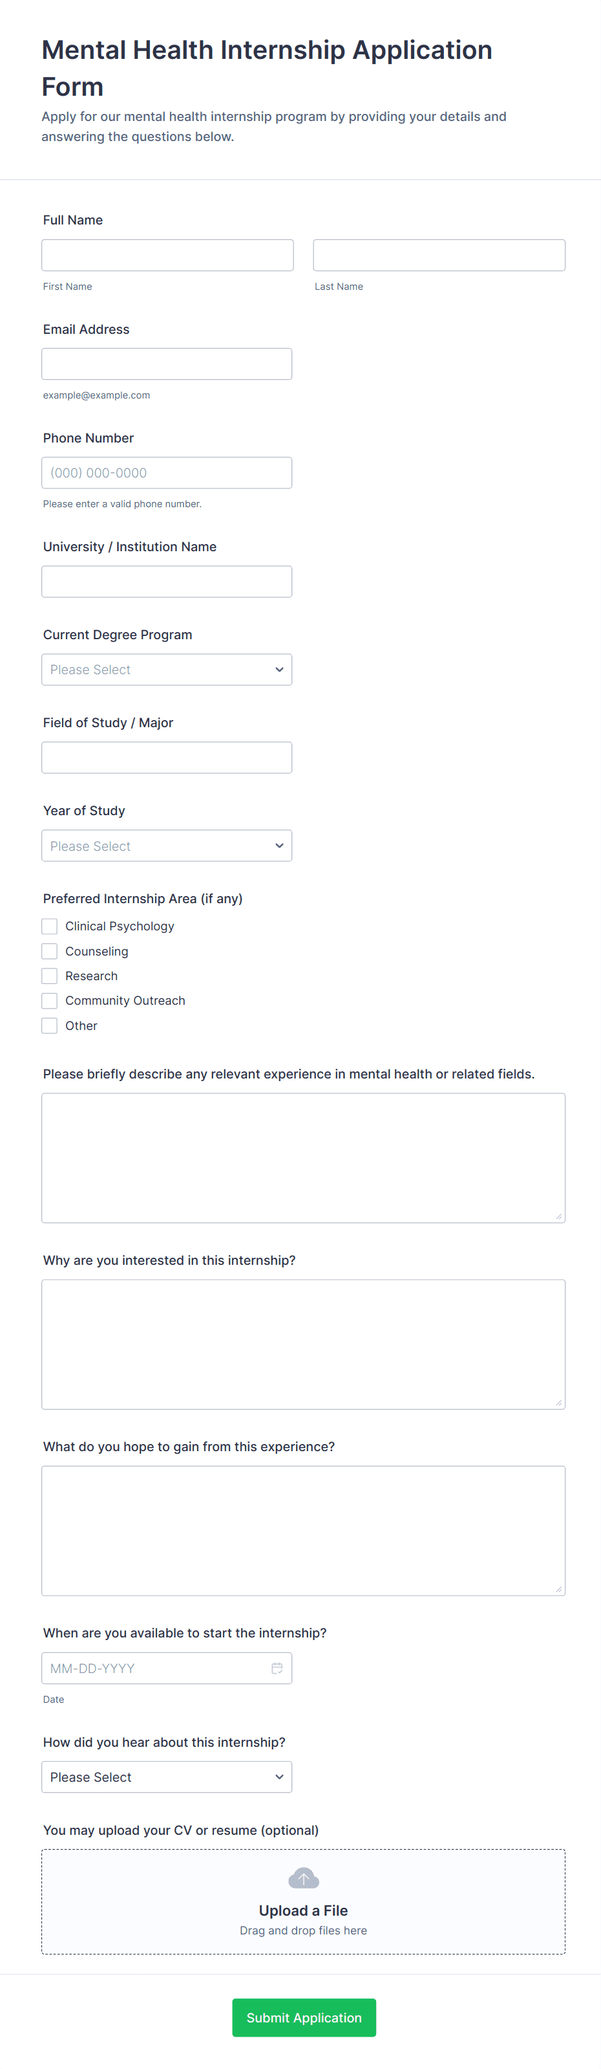Focus the University / Institution Name field

pyautogui.click(x=166, y=581)
